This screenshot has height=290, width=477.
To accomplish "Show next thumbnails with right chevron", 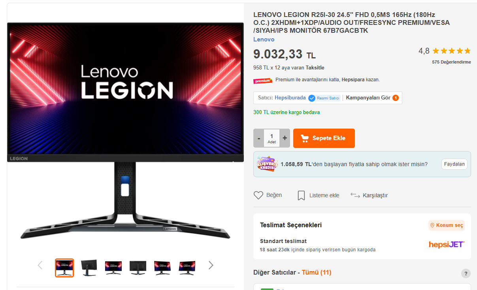I will pyautogui.click(x=211, y=265).
